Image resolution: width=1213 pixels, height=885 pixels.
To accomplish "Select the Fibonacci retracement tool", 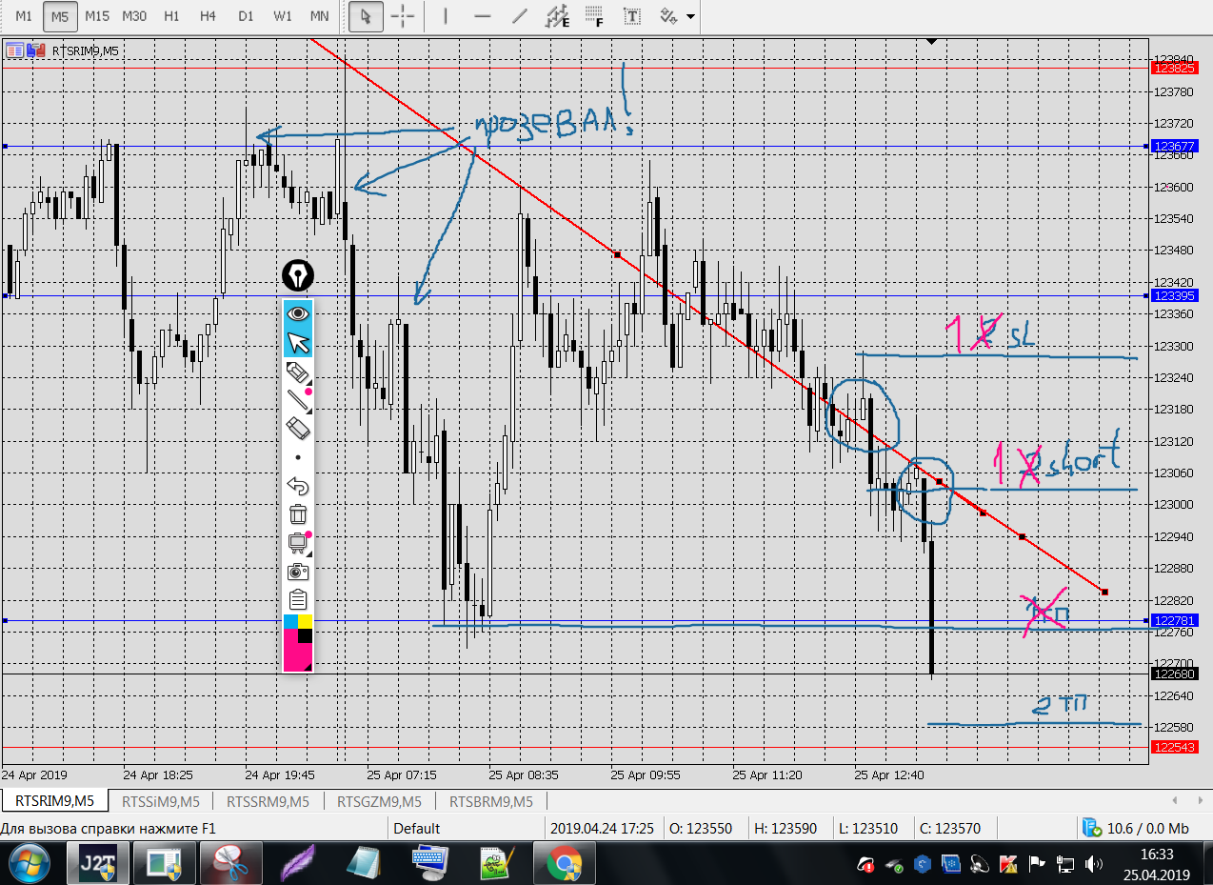I will pyautogui.click(x=594, y=16).
